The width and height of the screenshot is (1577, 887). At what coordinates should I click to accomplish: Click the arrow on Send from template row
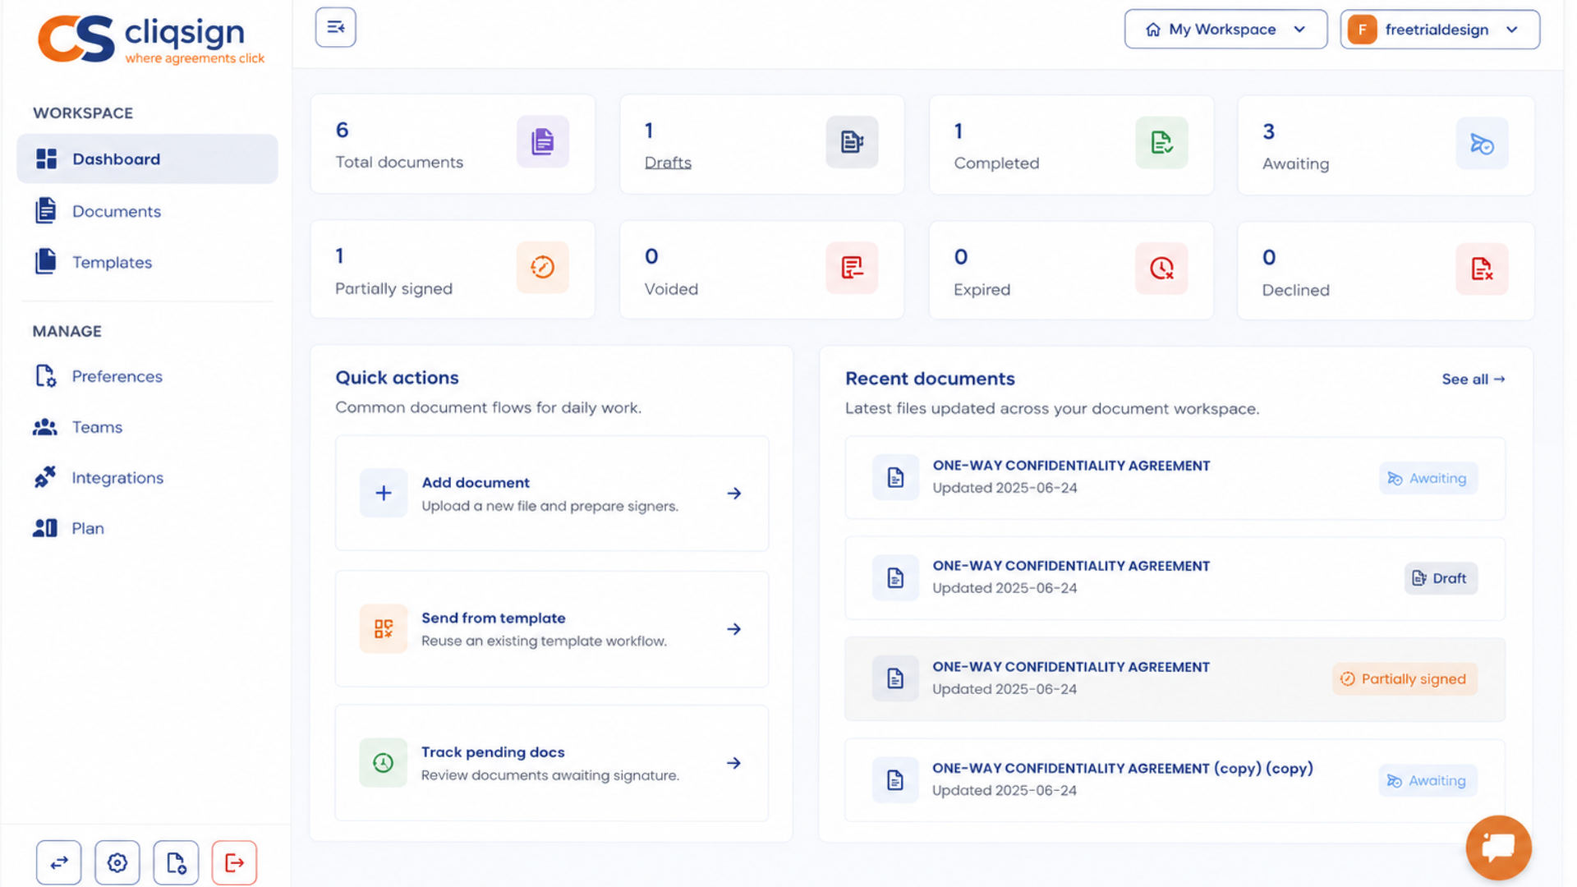[734, 629]
